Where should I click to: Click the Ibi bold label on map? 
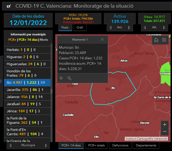click(x=113, y=88)
